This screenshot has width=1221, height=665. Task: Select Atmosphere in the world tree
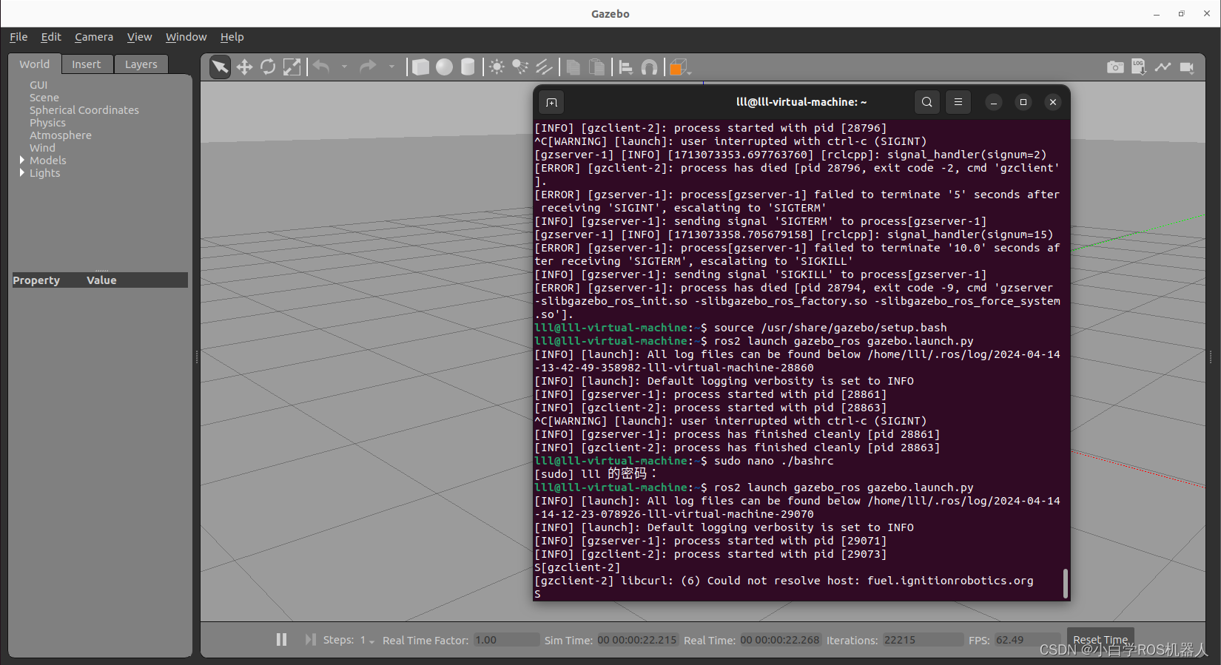pos(61,135)
